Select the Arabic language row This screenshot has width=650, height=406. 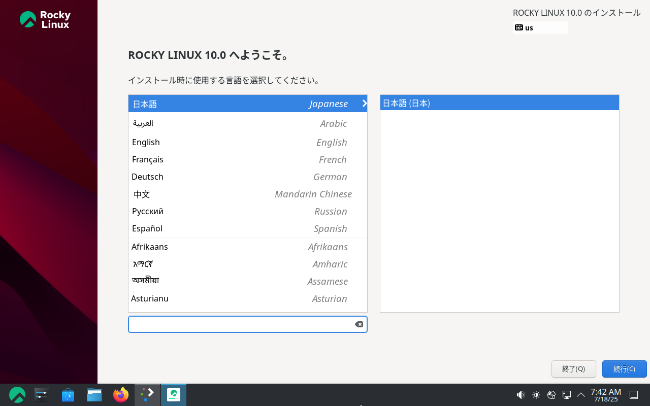pyautogui.click(x=248, y=123)
